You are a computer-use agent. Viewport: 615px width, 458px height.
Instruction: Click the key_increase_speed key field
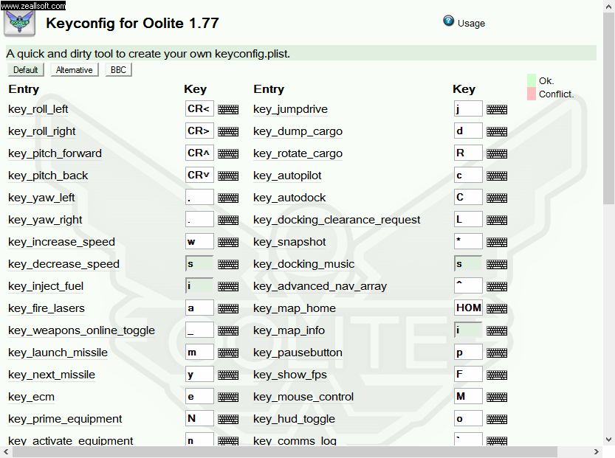pos(199,242)
